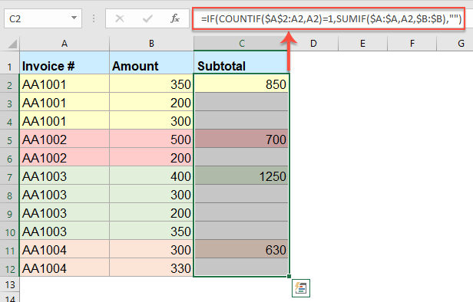Image resolution: width=473 pixels, height=302 pixels.
Task: Select cell B5 with amount 500
Action: click(151, 139)
